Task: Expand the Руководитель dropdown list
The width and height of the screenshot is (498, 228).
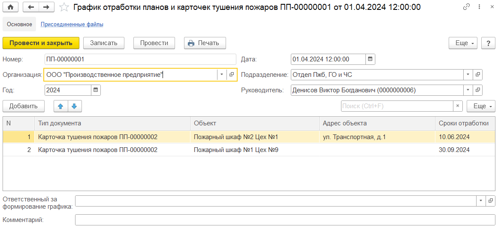Action: click(468, 90)
